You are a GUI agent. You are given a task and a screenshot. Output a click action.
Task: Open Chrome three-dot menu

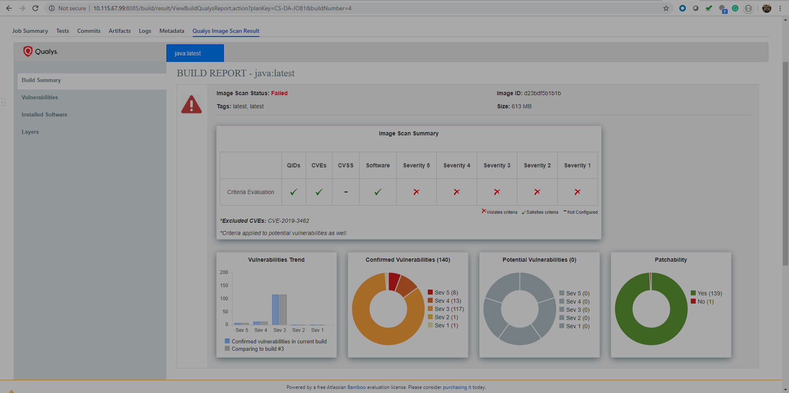(780, 8)
